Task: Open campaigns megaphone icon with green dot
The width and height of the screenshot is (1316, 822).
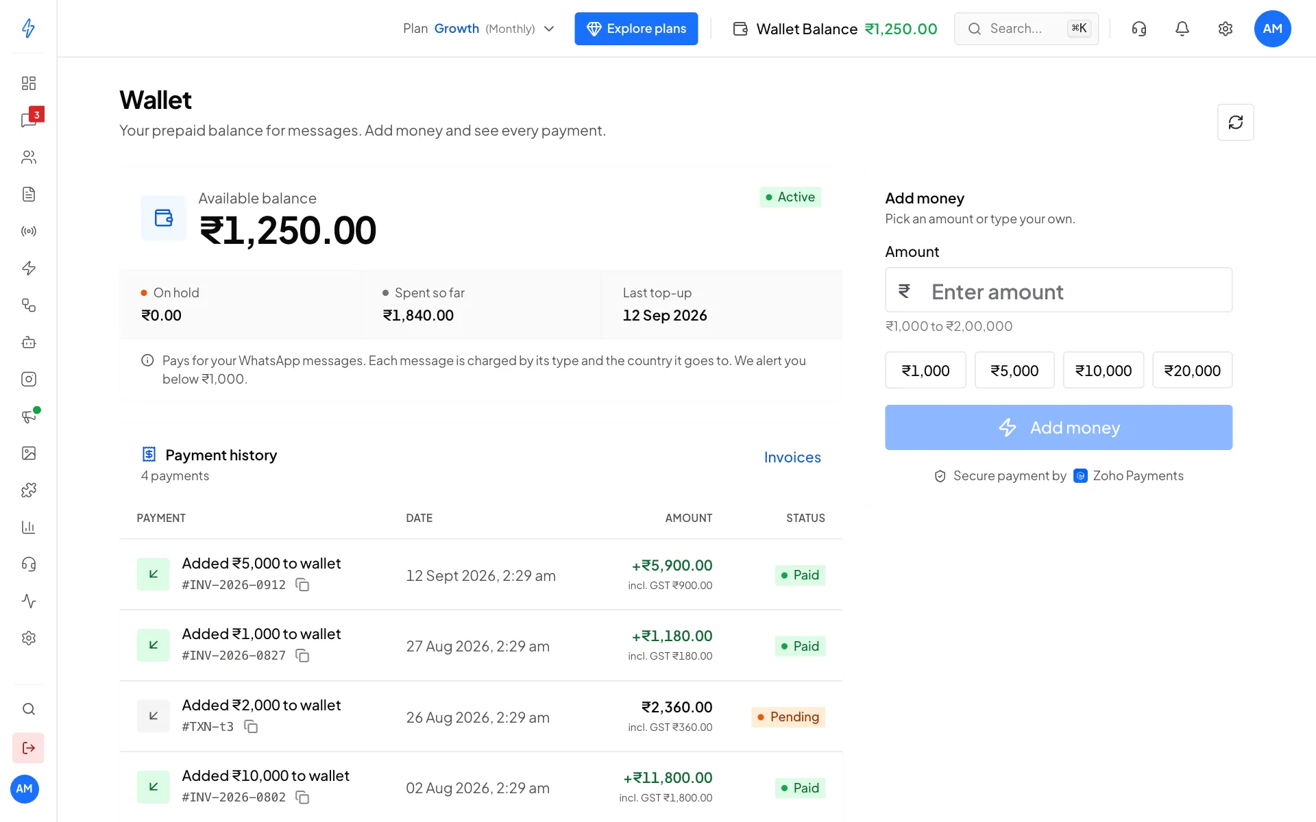Action: 28,416
